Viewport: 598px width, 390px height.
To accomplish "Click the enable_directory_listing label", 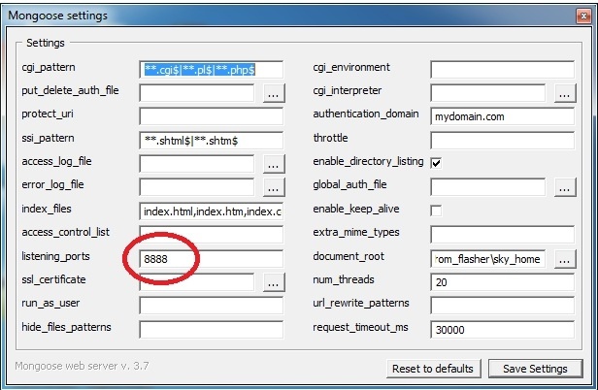I will tap(368, 162).
